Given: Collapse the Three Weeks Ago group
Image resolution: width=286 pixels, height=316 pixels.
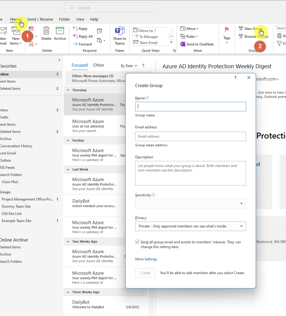Looking at the screenshot, I should [68, 292].
